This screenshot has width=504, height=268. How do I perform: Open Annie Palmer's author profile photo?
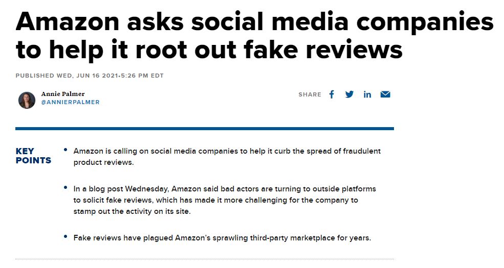27,100
